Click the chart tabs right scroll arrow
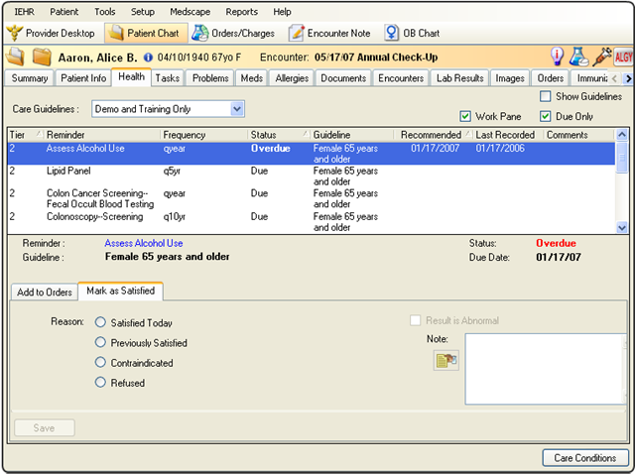 pyautogui.click(x=628, y=78)
